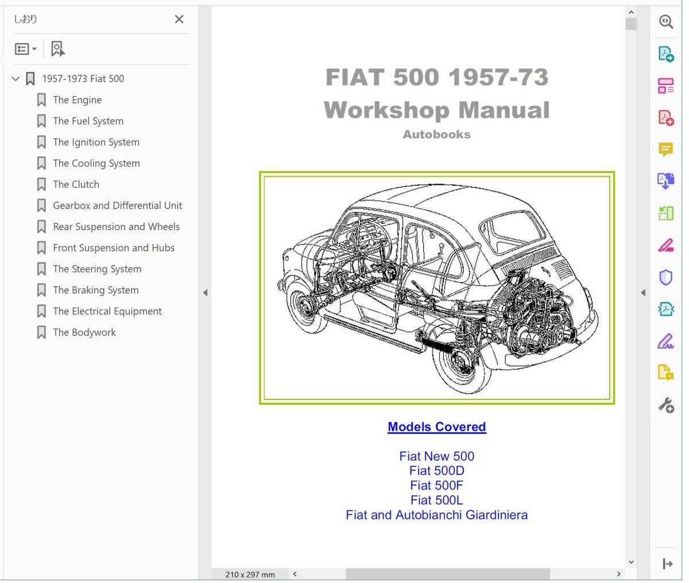Collapse the 1957-1973 Fiat 500 bookmark tree
The image size is (689, 583).
16,79
